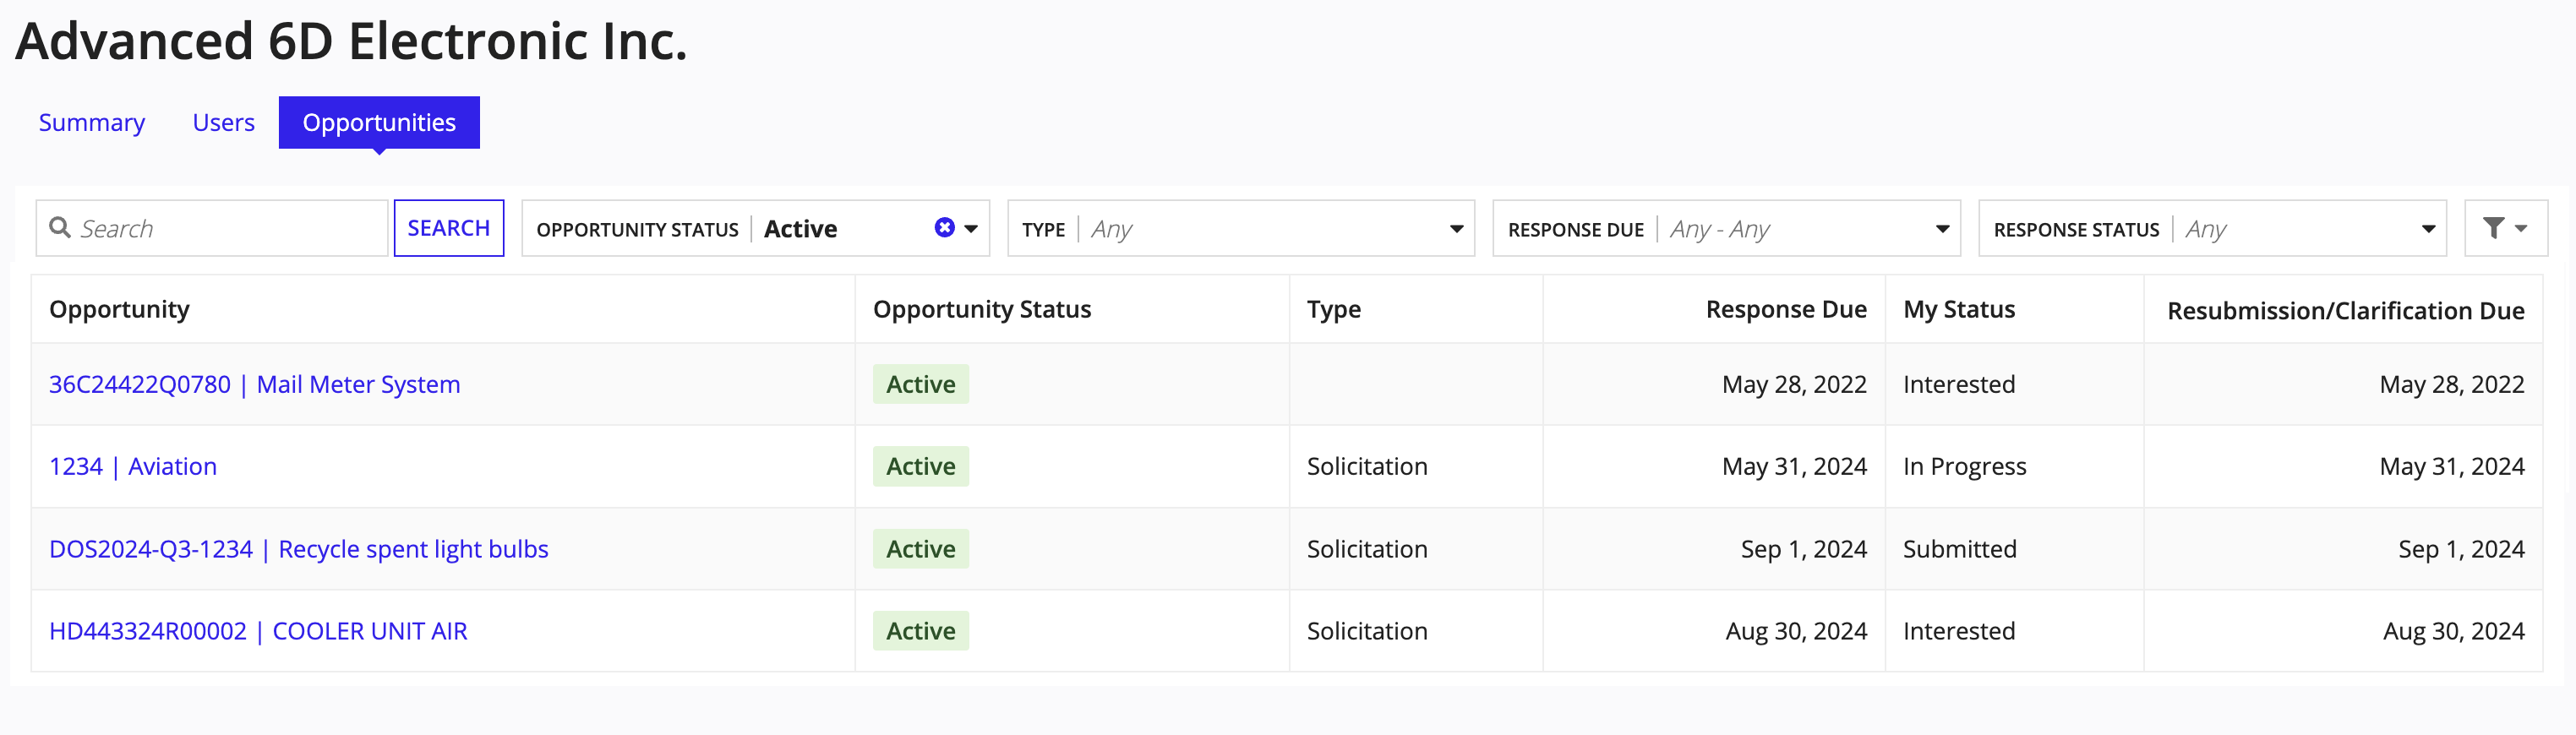Screen dimensions: 2576x735
Task: Click the Opportunity column header
Action: (119, 310)
